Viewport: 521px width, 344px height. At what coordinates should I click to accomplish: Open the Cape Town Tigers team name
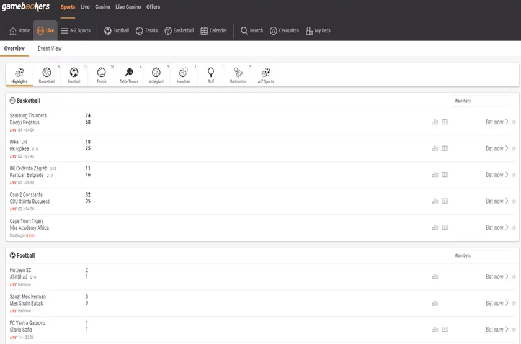click(x=27, y=221)
